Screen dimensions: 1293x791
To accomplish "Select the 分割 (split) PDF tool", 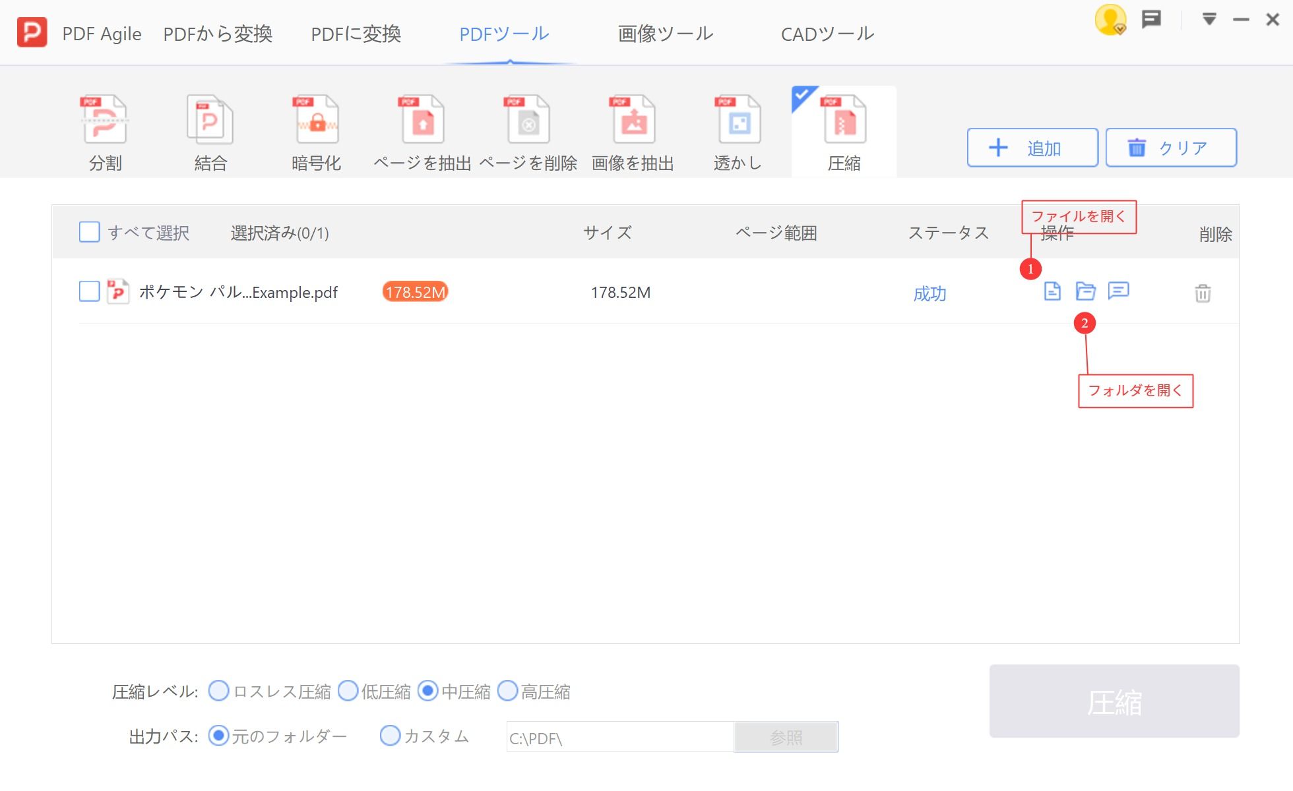I will tap(104, 129).
